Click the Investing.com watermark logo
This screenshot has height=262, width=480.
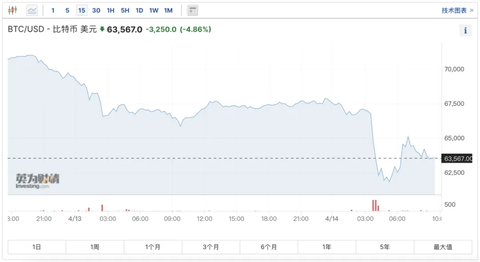click(37, 181)
